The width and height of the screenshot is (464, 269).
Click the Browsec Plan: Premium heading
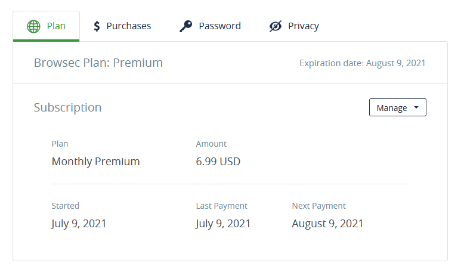click(x=98, y=63)
